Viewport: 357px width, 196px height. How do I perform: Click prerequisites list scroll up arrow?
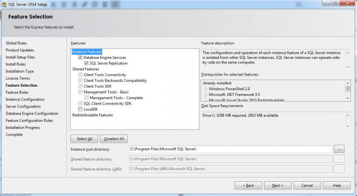click(348, 83)
